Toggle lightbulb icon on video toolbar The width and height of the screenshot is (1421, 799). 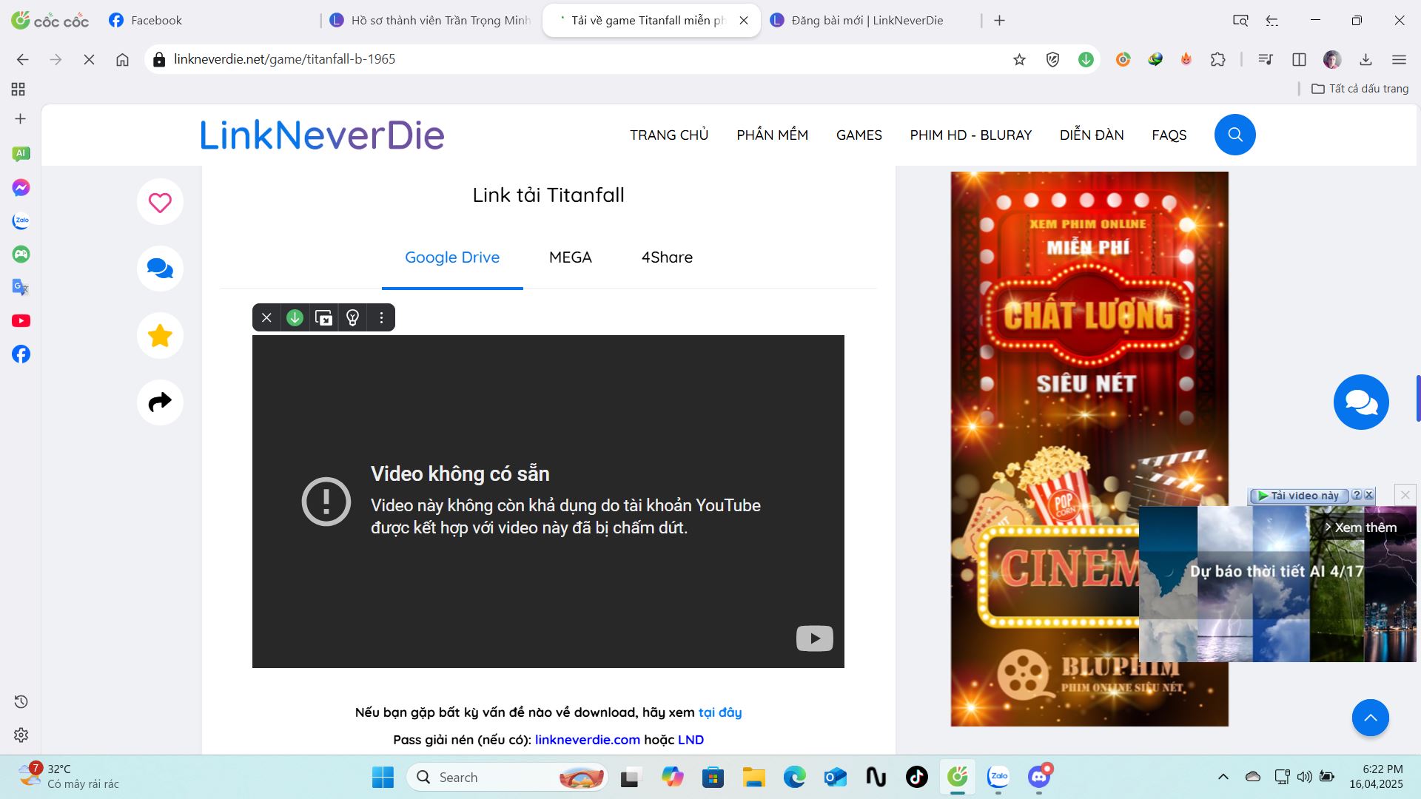pyautogui.click(x=352, y=317)
